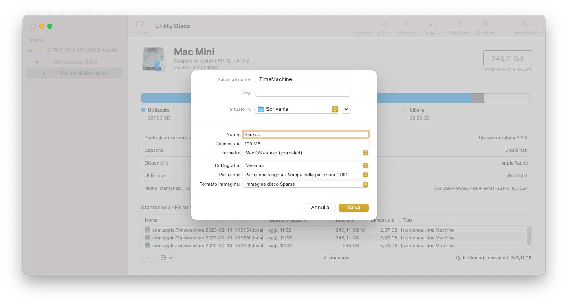The image size is (568, 305).
Task: Click the 'oggi, 11:32' creation date cell
Action: point(280,230)
